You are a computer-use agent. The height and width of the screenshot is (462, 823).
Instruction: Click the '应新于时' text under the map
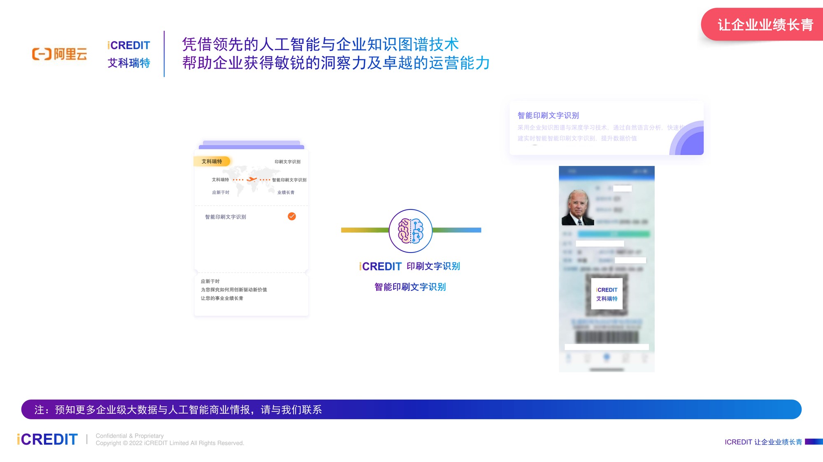click(221, 192)
